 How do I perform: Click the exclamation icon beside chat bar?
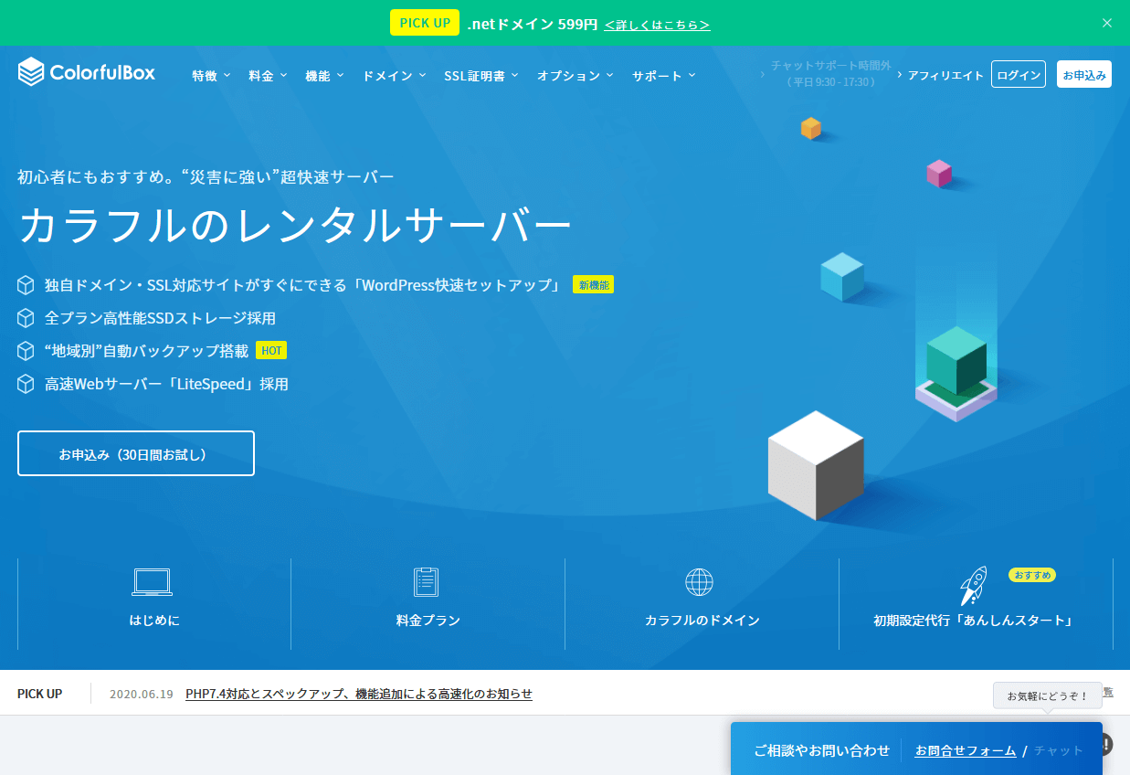1105,744
